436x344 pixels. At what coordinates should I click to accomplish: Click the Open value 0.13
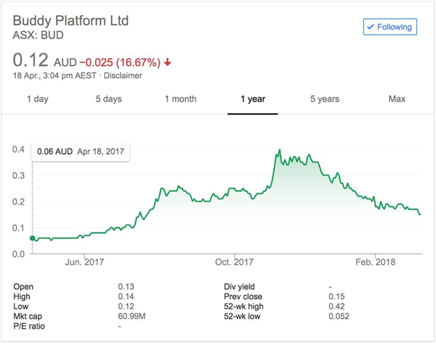coord(126,287)
